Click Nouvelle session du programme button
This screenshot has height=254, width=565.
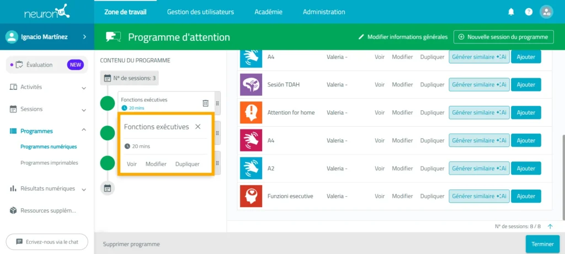click(504, 37)
